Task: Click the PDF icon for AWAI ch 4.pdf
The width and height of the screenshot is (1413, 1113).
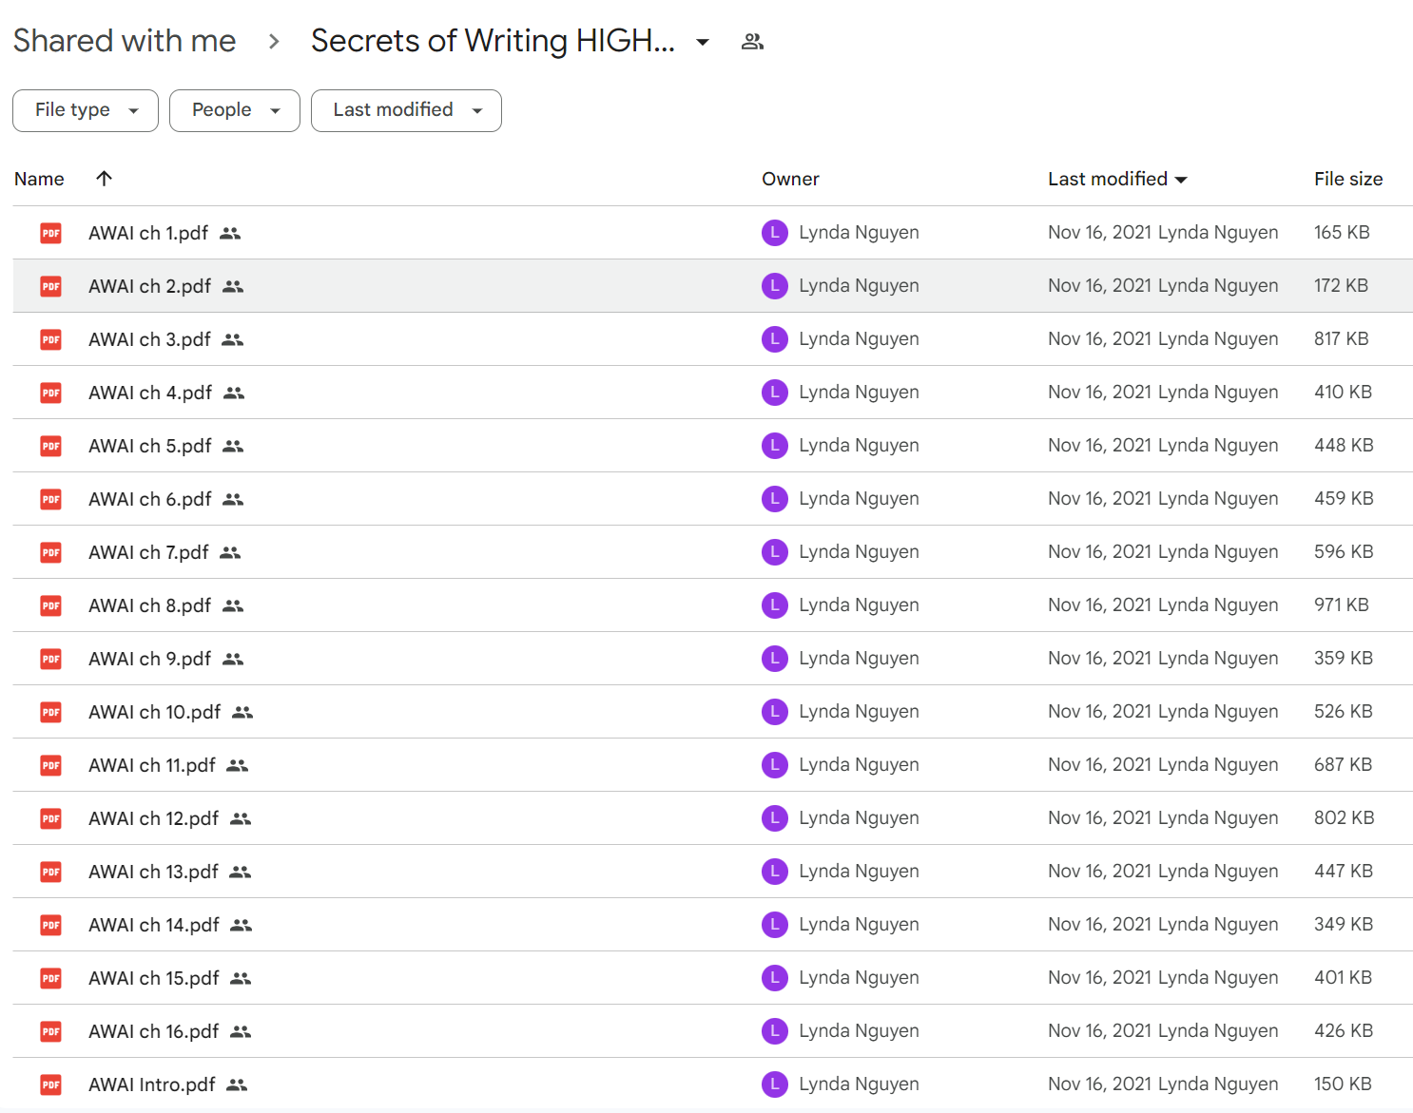Action: click(51, 393)
